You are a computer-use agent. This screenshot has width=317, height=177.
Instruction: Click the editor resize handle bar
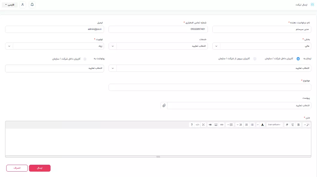[158, 157]
